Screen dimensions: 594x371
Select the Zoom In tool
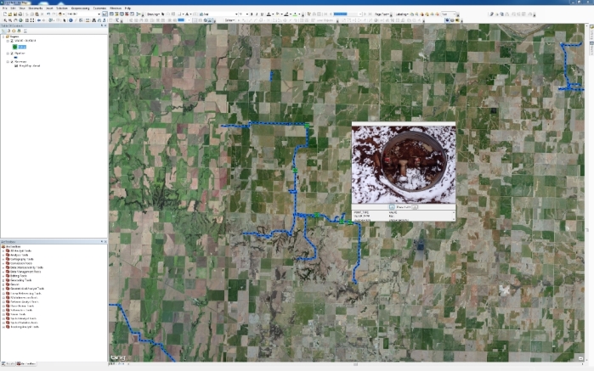point(5,20)
